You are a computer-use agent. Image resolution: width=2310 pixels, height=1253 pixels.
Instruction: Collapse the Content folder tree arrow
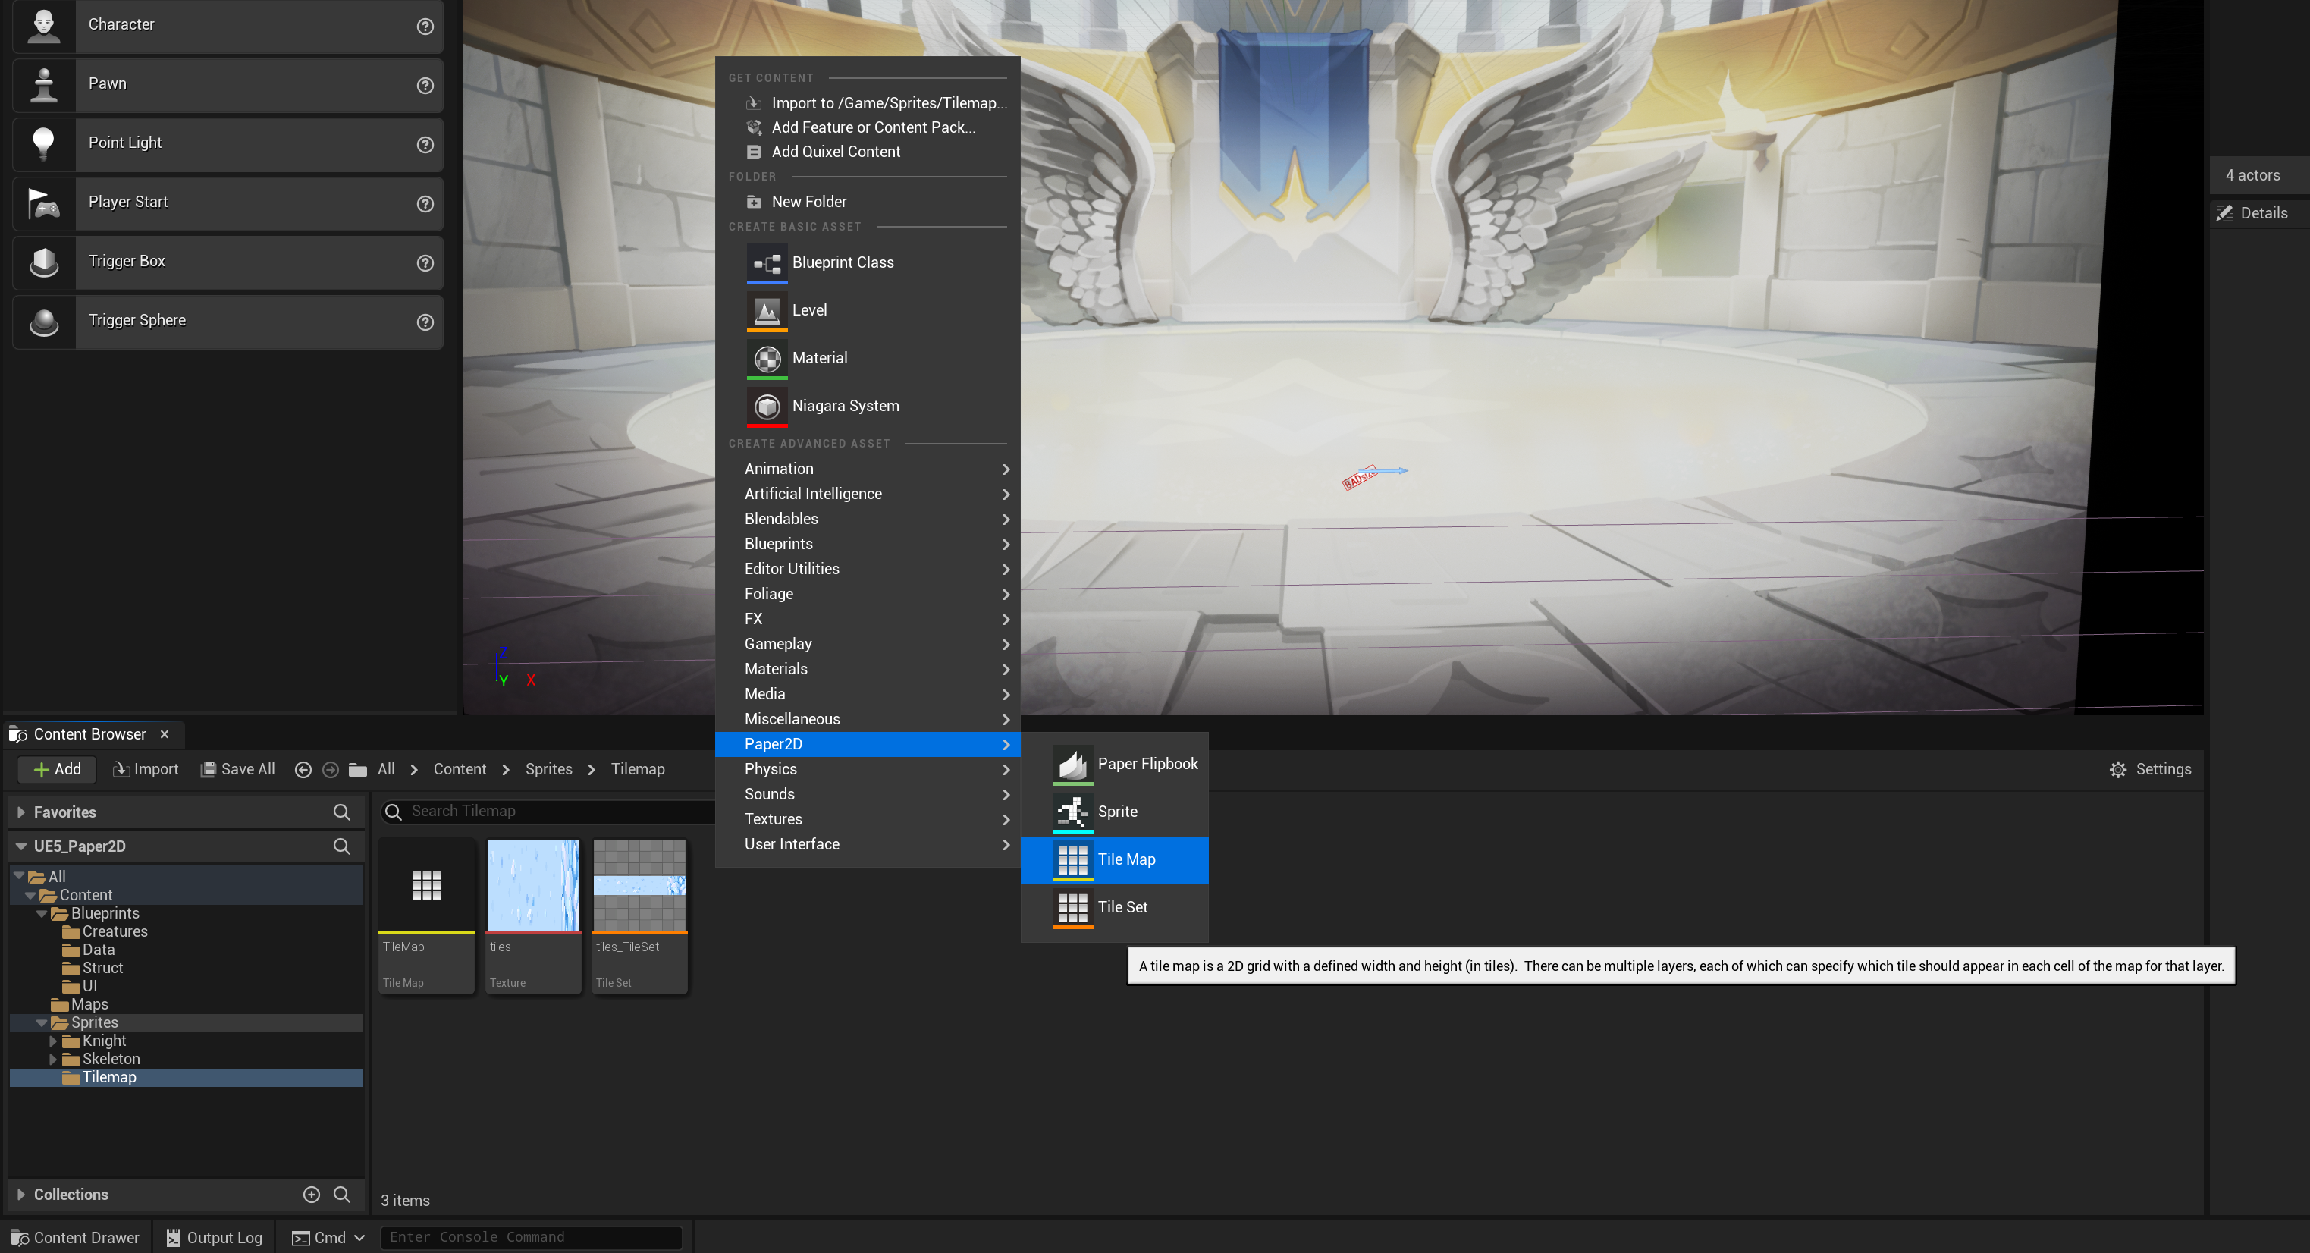30,895
